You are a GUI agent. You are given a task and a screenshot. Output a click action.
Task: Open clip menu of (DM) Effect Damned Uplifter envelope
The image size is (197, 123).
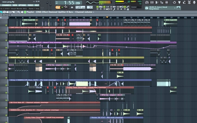point(10,27)
